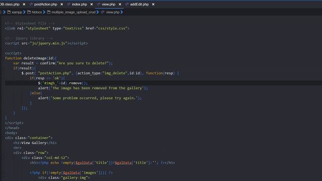Click the htdocs folder icon in breadcrumb
Screen dimensions: 322x181
29,12
